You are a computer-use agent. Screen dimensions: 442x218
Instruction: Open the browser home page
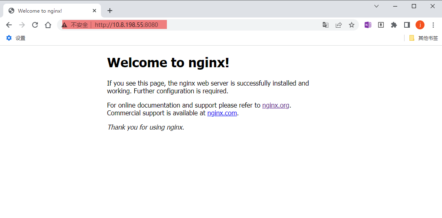(x=48, y=25)
